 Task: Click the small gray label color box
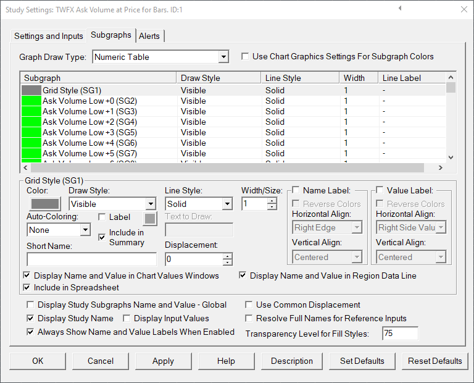click(x=151, y=217)
